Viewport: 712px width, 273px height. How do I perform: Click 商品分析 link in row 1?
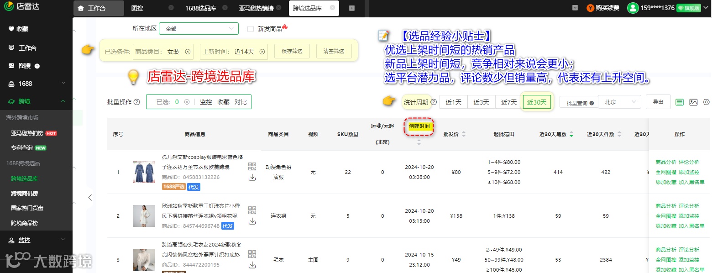[x=666, y=162]
